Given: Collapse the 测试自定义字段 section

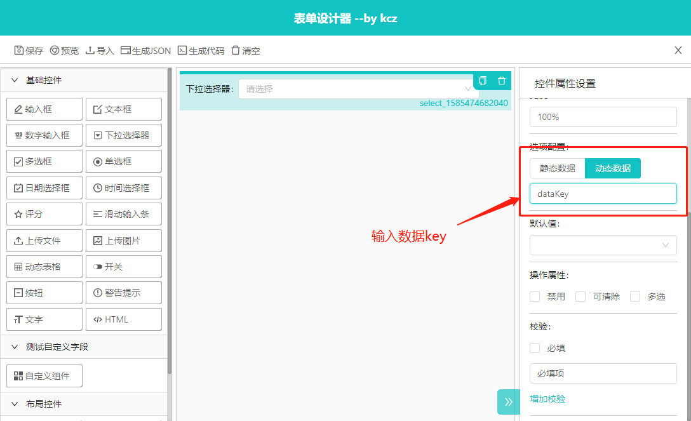Looking at the screenshot, I should [15, 347].
